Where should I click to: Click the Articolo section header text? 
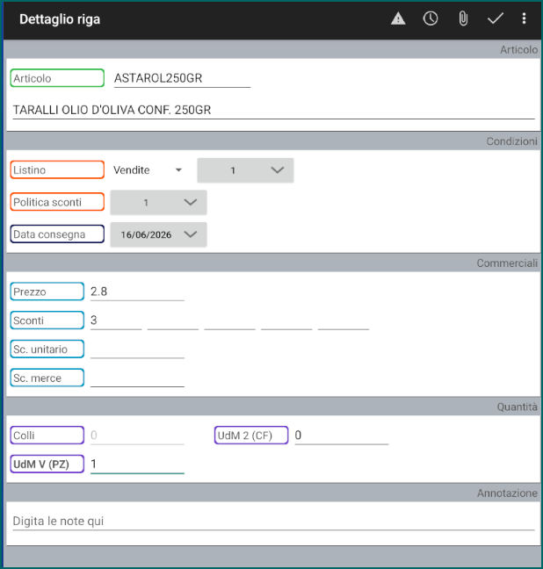(x=518, y=50)
